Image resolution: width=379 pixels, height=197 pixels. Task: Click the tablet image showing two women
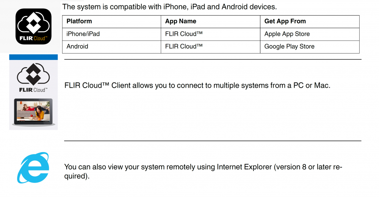34,112
